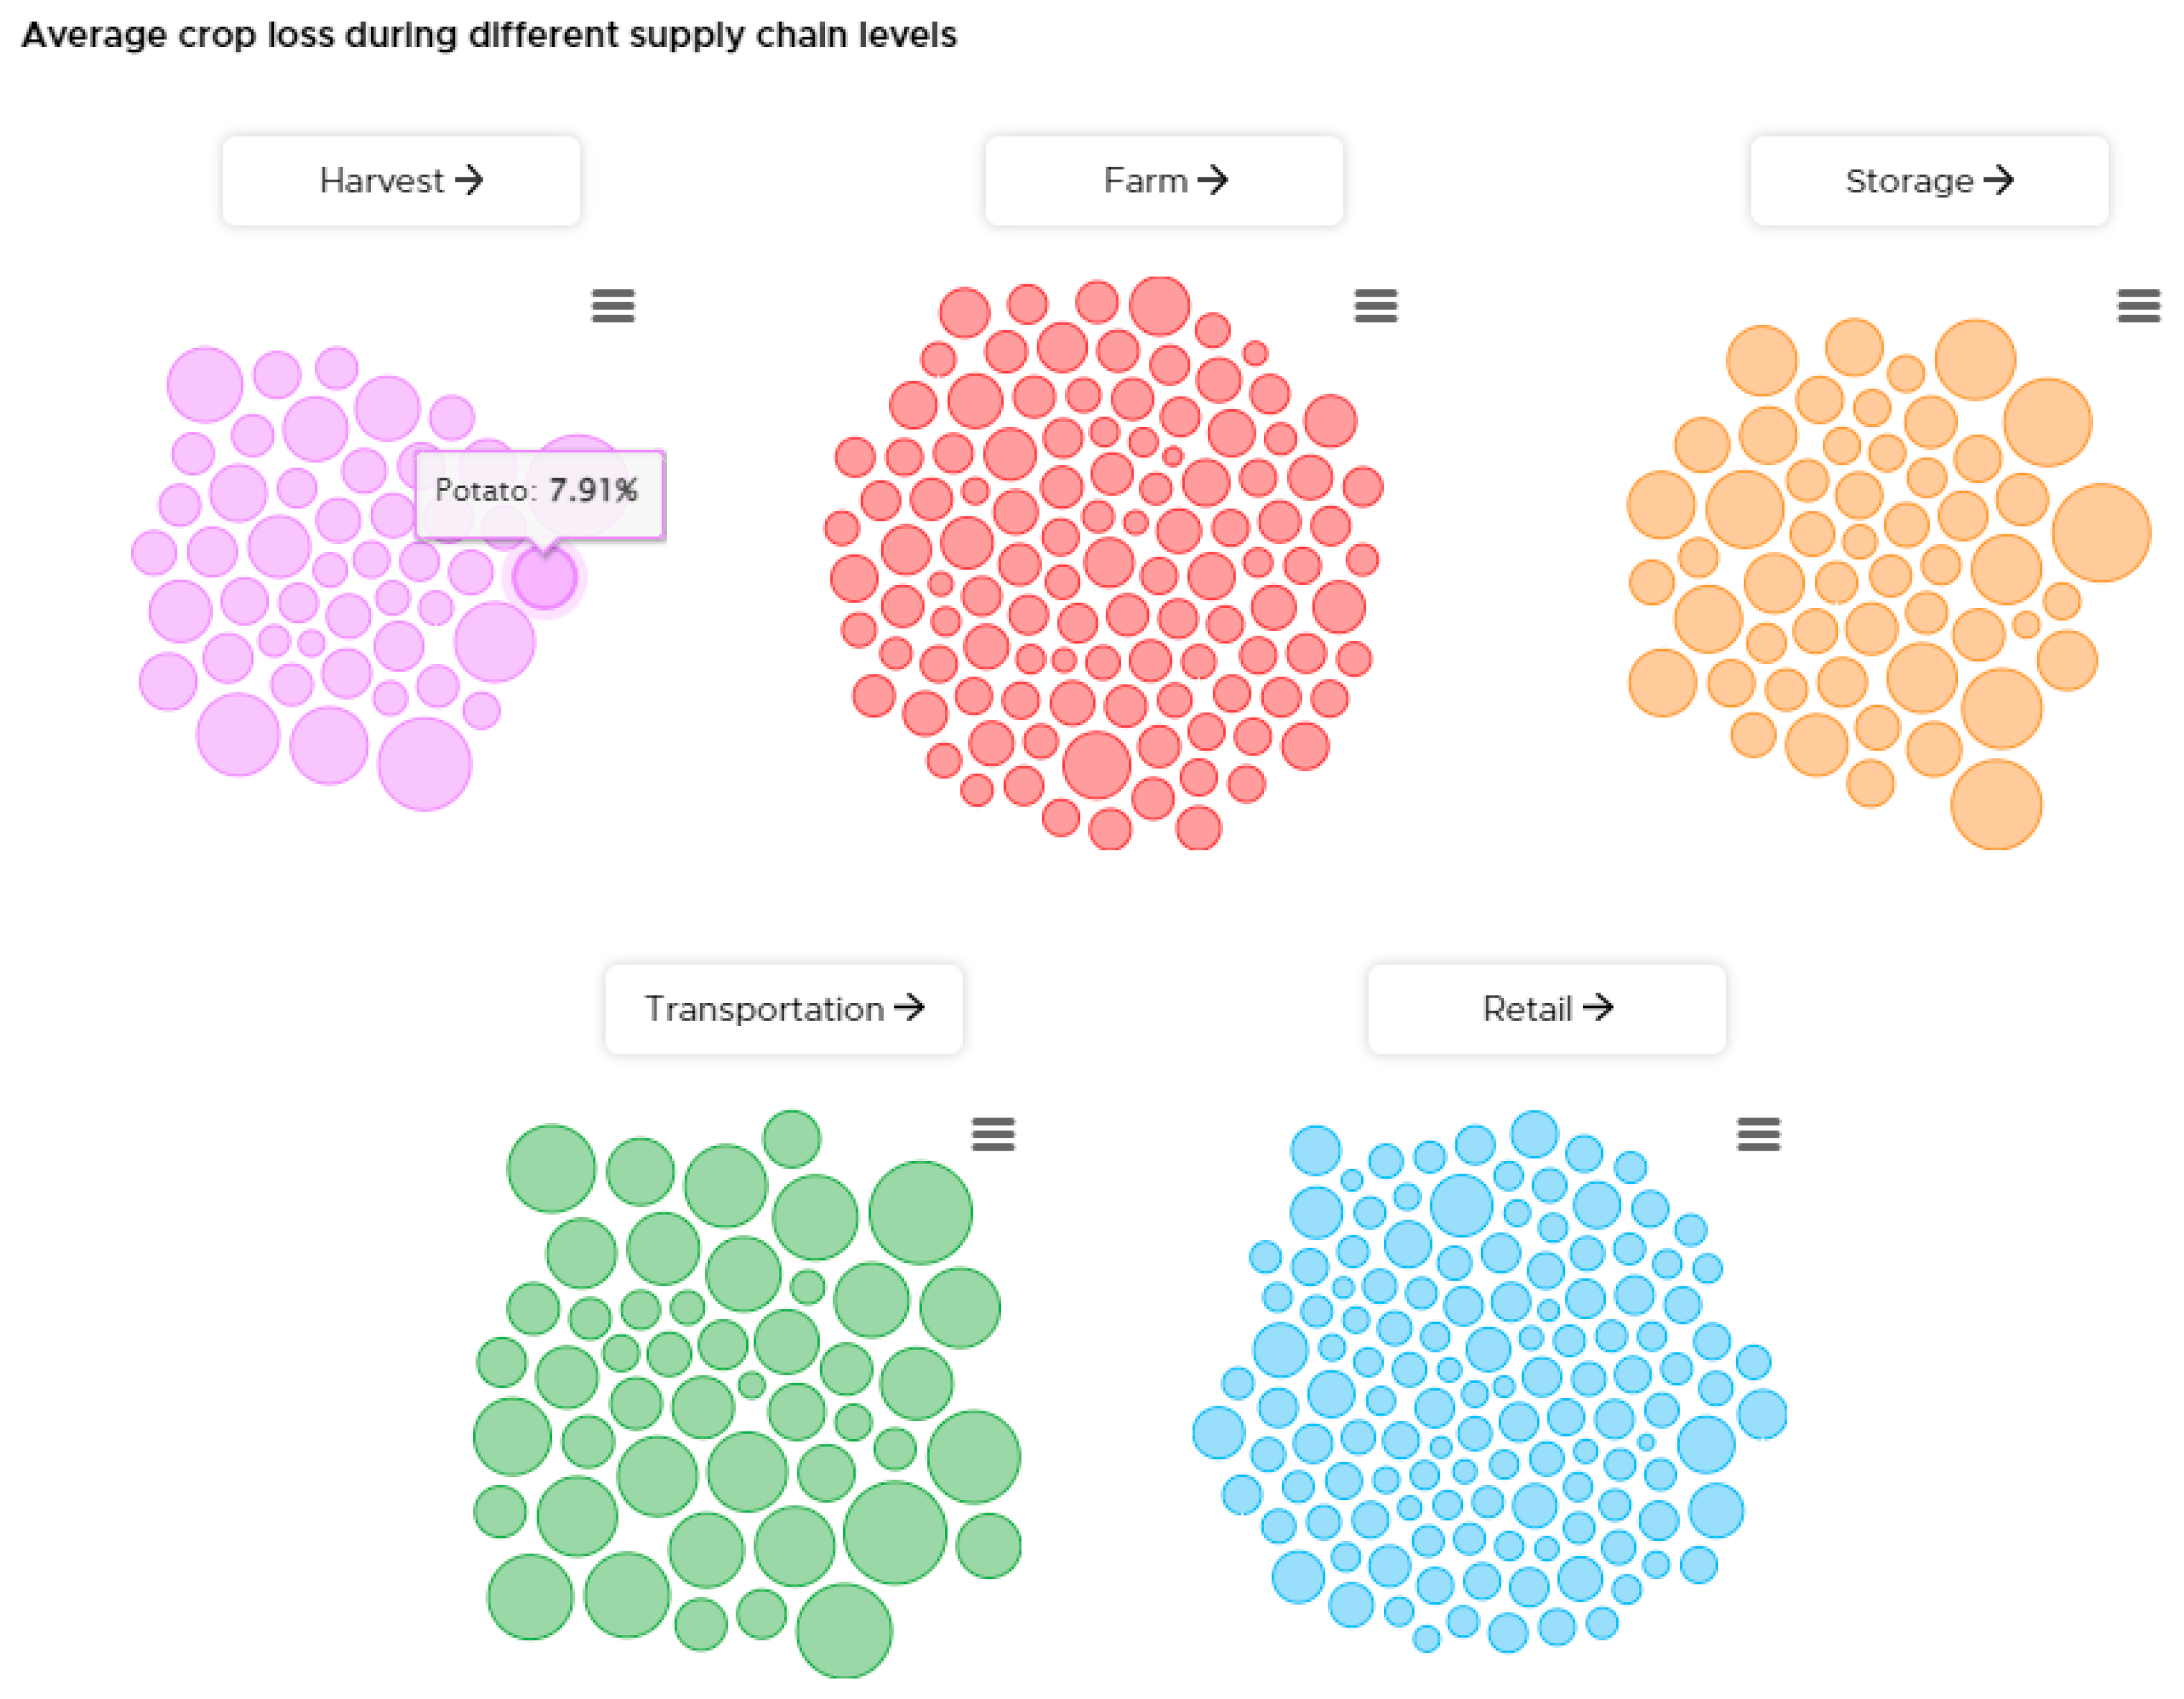
Task: Open the Transportation level button
Action: 784,1009
